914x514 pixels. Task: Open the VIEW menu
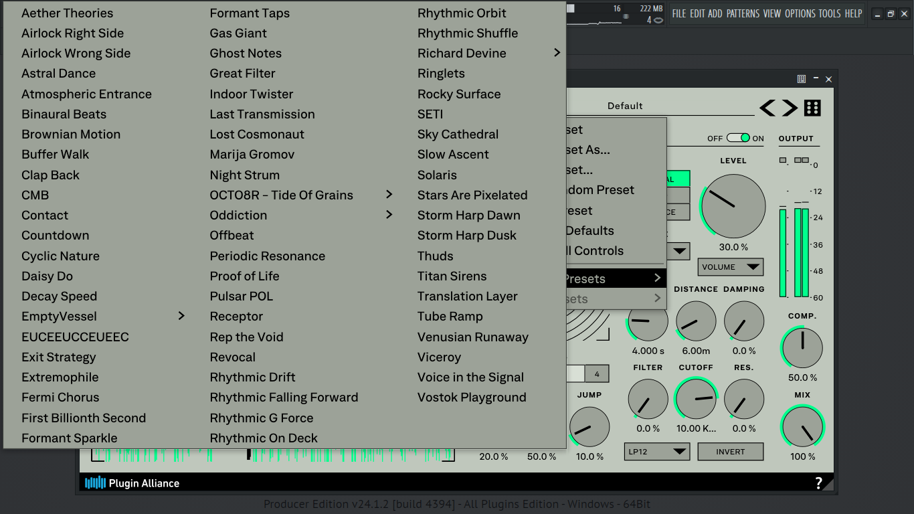pos(772,13)
